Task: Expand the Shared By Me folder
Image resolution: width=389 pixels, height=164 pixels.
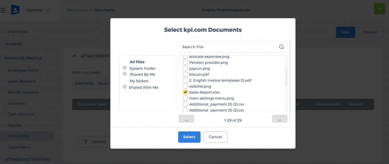Action: tap(125, 74)
